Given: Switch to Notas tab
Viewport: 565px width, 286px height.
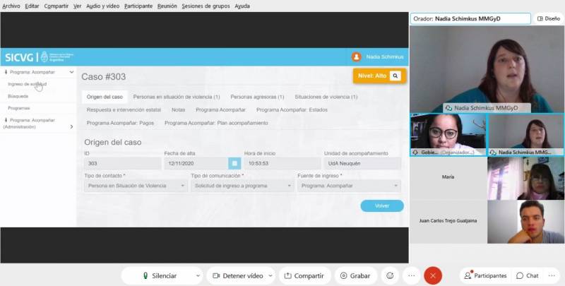Looking at the screenshot, I should point(179,110).
